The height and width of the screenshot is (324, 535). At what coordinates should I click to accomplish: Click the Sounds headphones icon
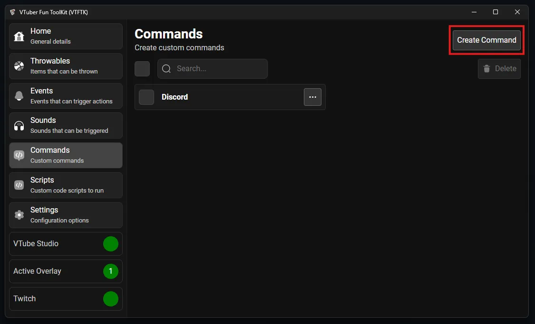click(x=19, y=126)
